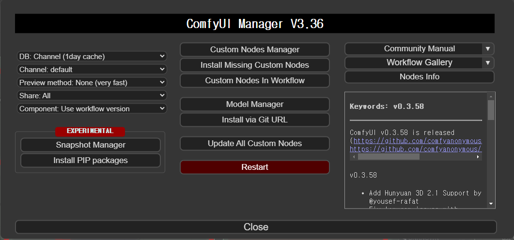This screenshot has width=514, height=240.
Task: Expand the Workflow Gallery dropdown arrow
Action: (488, 62)
